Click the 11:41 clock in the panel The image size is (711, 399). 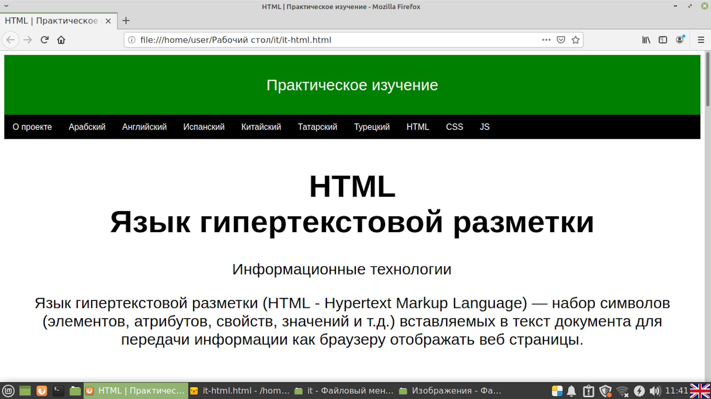click(677, 391)
